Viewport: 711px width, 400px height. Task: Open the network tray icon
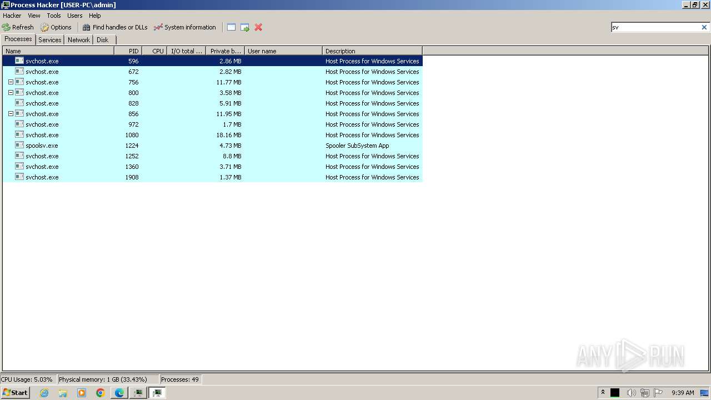click(645, 393)
